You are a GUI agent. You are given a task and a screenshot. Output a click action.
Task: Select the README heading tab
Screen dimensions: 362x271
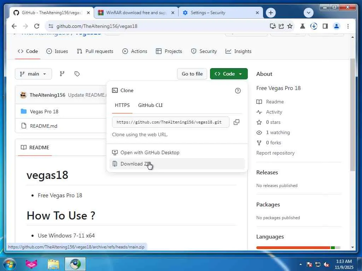(x=35, y=147)
